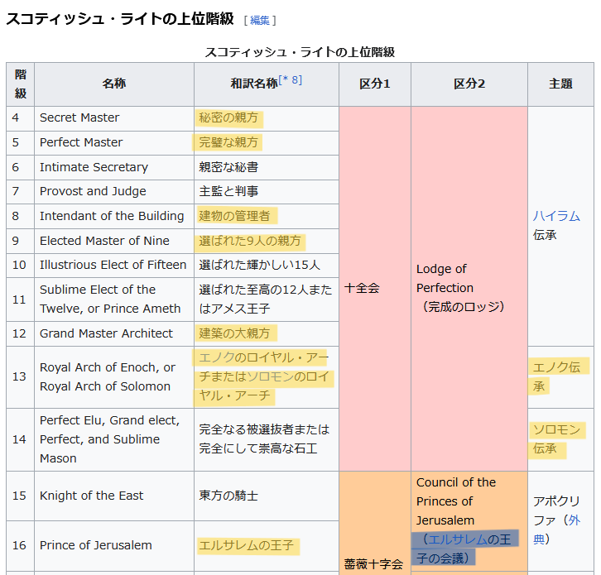Click the highlighted 完璧な親方 text

coord(228,142)
